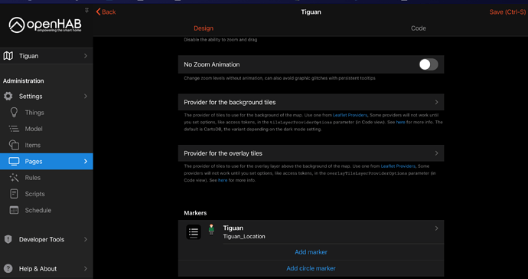
Task: Open the 'here' link under background tiles
Action: (x=400, y=122)
